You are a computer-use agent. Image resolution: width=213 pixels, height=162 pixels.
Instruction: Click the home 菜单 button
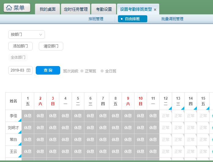point(17,8)
